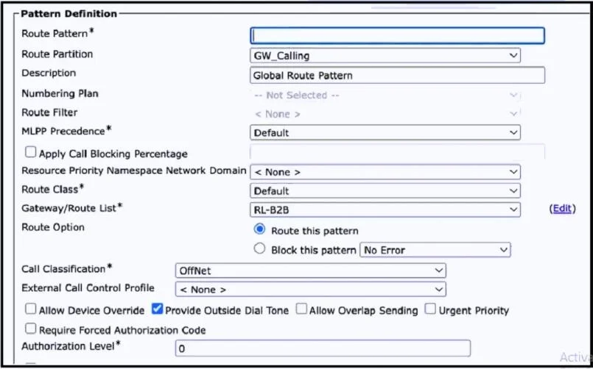The image size is (593, 369).
Task: Check the Allow Device Override box
Action: point(31,309)
